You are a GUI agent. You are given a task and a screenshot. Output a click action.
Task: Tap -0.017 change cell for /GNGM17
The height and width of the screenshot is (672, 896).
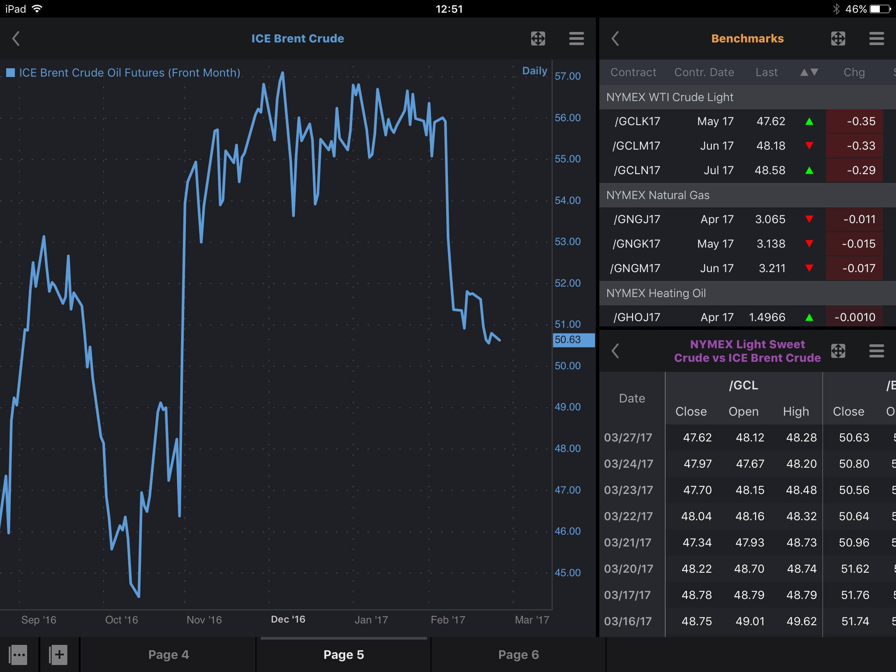854,269
